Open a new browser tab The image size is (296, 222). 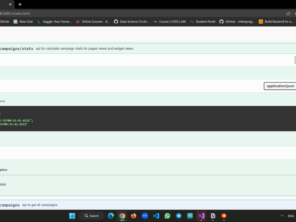tap(20, 4)
